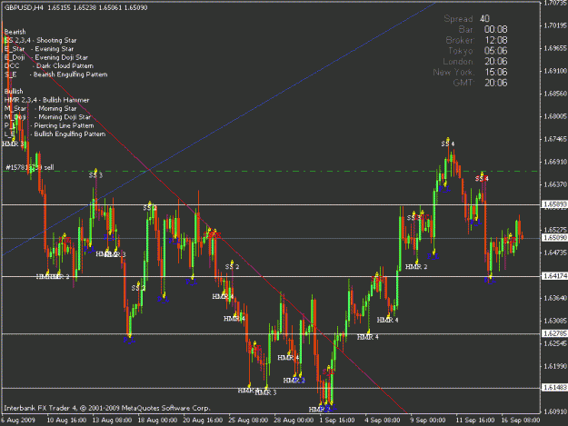Click the '20 Aug 16:00' time axis label
Screen dimensions: 568x426
click(203, 421)
